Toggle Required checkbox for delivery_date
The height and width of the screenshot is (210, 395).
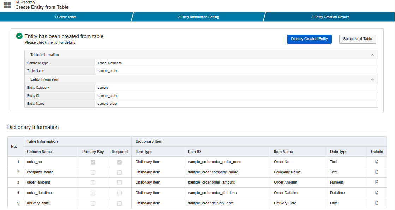[119, 203]
